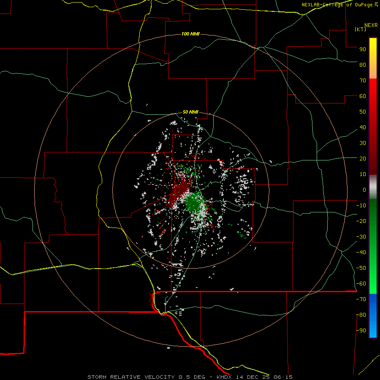The image size is (380, 380).
Task: Click the -90 value on velocity scale
Action: coord(361,331)
